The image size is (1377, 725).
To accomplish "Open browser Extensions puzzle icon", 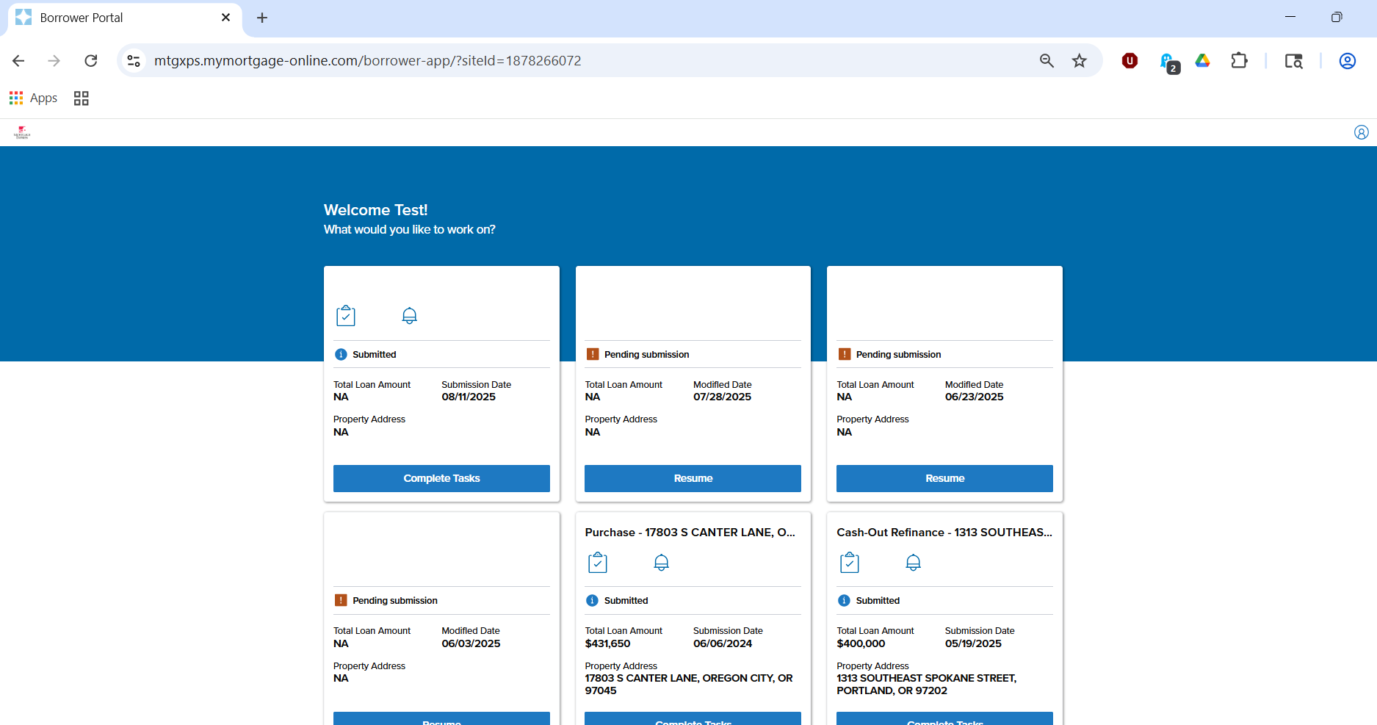I will [x=1239, y=61].
